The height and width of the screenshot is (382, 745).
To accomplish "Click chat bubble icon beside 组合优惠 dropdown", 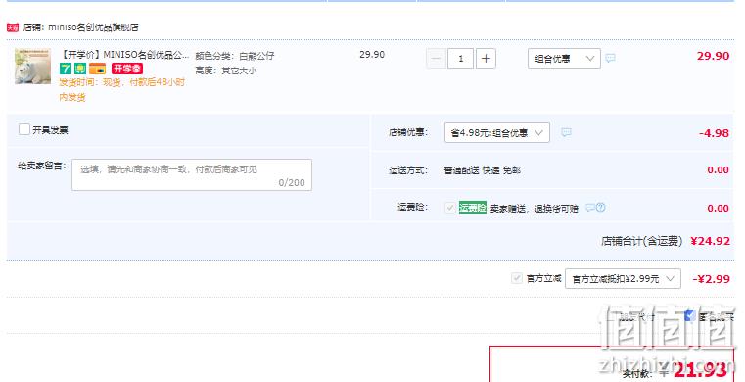I will 611,58.
